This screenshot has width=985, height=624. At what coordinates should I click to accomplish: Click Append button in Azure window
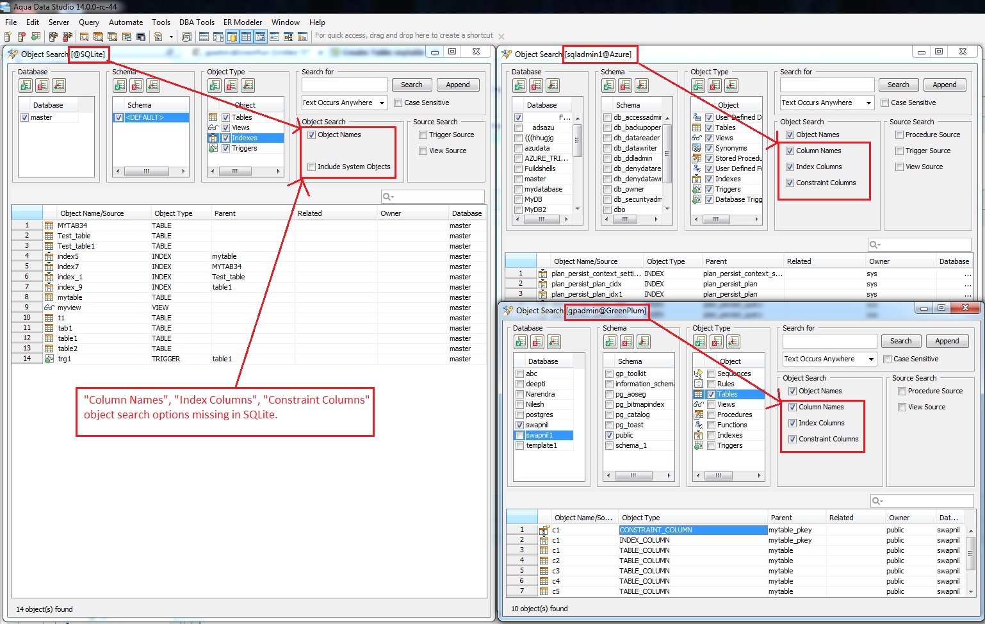coord(945,85)
